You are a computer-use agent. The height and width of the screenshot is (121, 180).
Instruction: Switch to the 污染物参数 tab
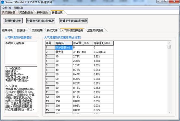pyautogui.click(x=26, y=12)
